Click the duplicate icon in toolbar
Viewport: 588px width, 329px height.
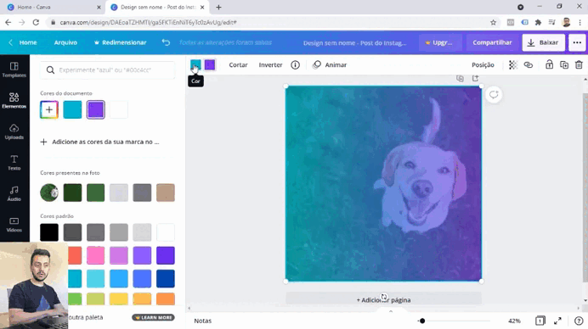[x=564, y=64]
